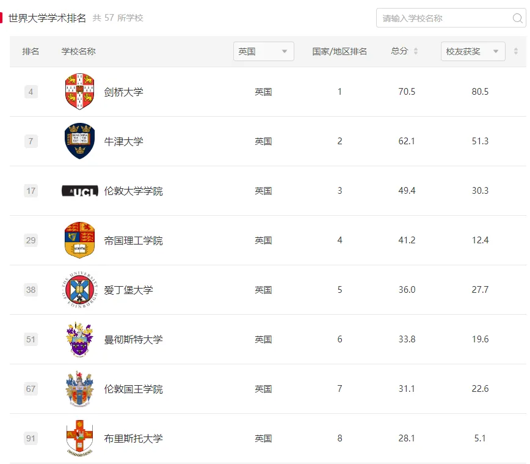Select the King's College London crest
This screenshot has width=530, height=464.
coord(79,389)
